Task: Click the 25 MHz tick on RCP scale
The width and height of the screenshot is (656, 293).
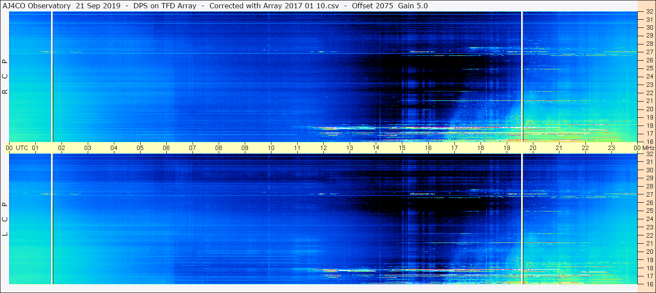Action: [649, 68]
